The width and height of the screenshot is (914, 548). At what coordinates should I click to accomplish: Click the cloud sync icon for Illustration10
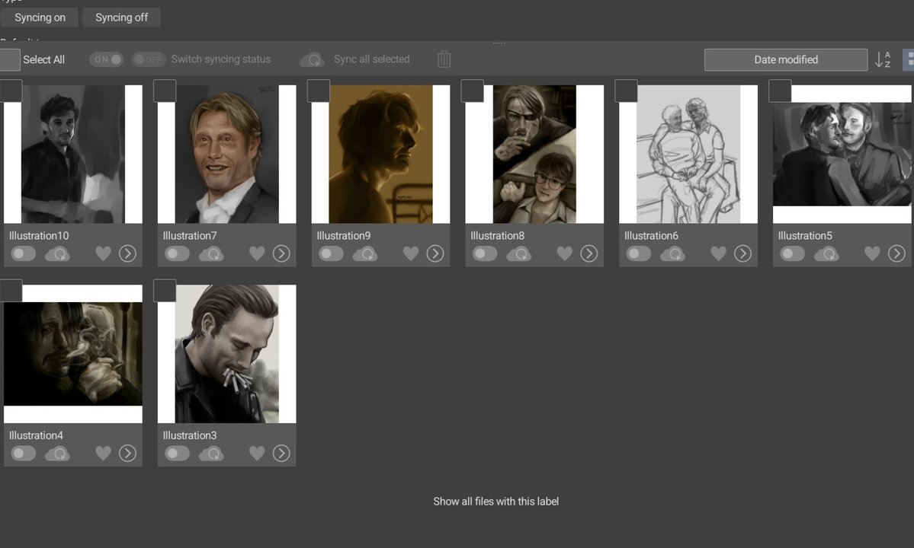point(58,254)
